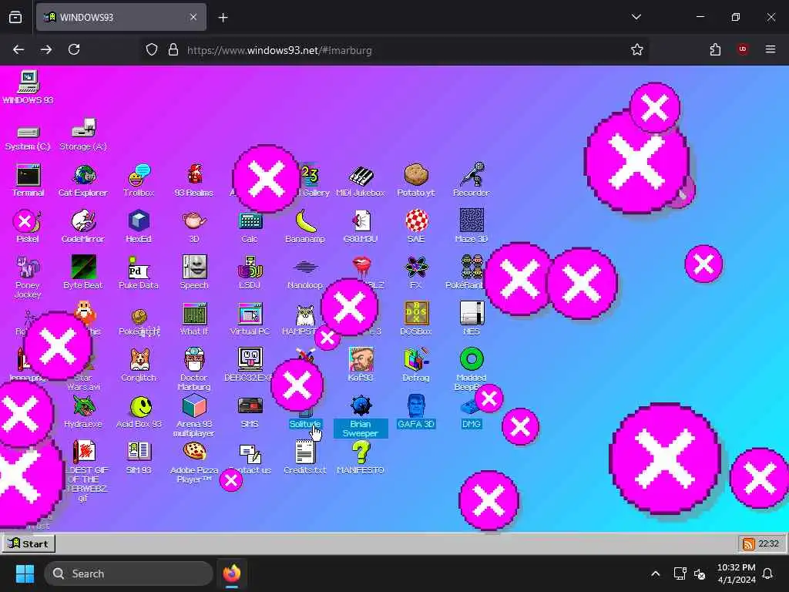Viewport: 789px width, 592px height.
Task: Open Bananamp banana icon
Action: [305, 221]
